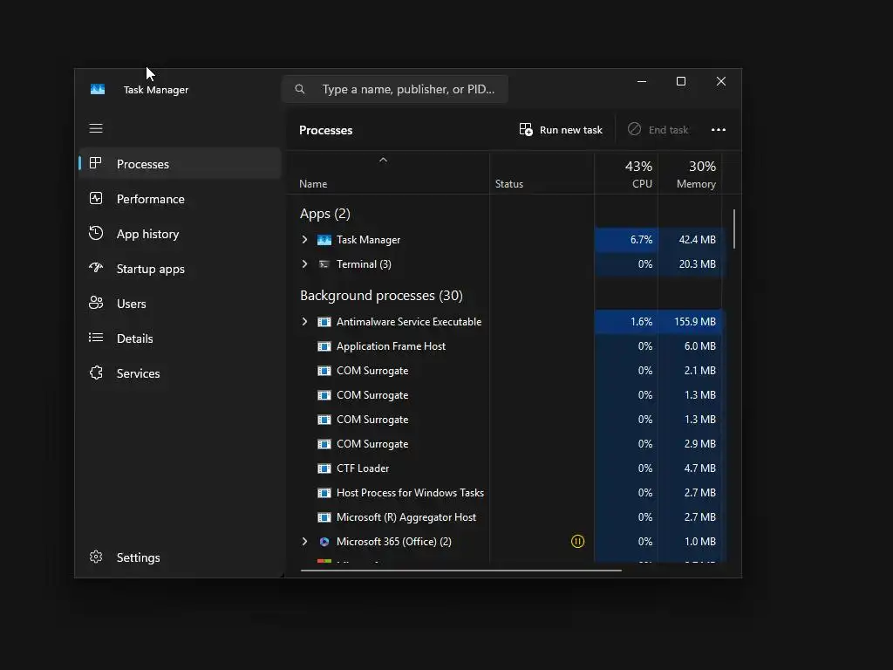The image size is (893, 670).
Task: Click the Services puzzle icon
Action: pyautogui.click(x=96, y=373)
